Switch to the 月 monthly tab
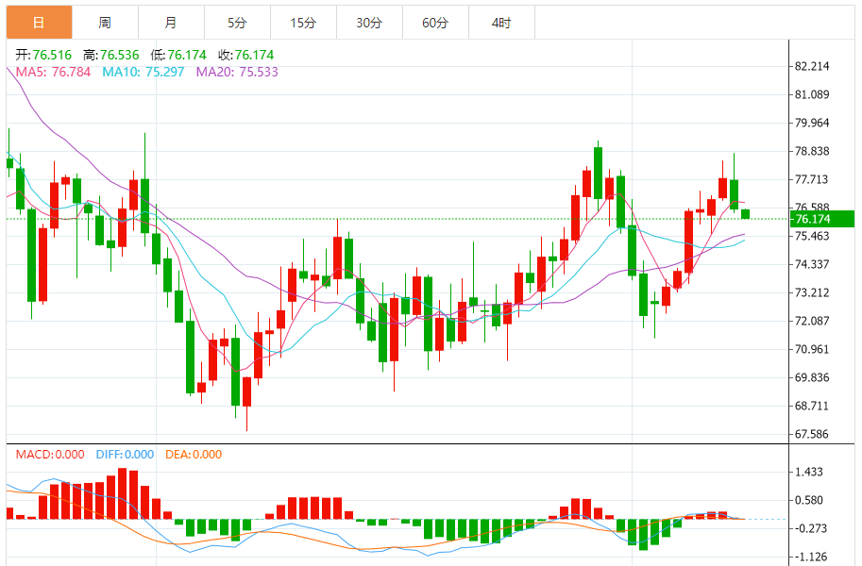The height and width of the screenshot is (566, 862). pos(171,23)
